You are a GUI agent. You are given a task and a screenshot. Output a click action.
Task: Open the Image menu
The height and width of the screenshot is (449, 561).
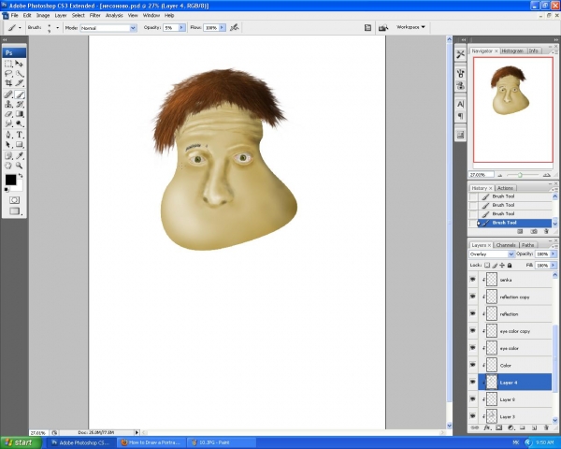coord(43,15)
